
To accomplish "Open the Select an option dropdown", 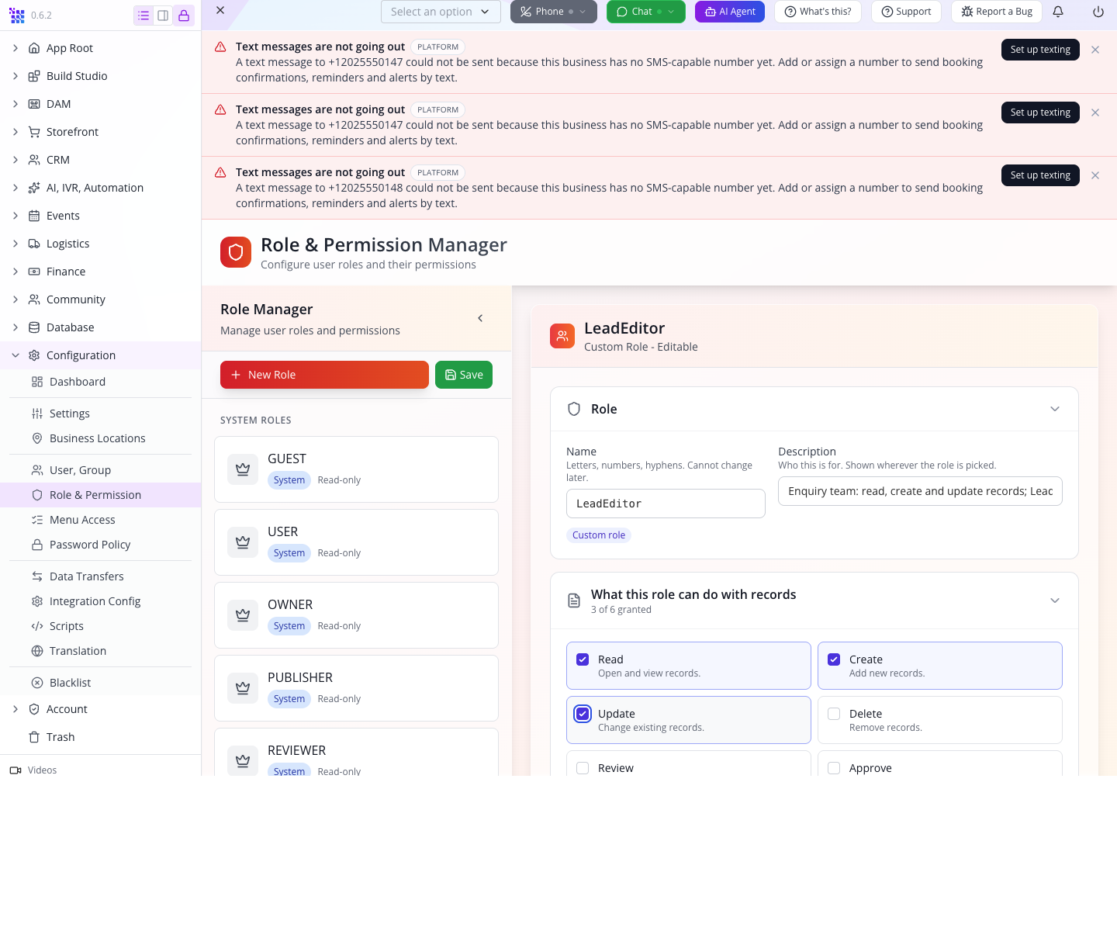I will 441,12.
